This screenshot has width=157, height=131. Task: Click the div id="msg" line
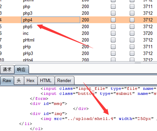coord(48,104)
